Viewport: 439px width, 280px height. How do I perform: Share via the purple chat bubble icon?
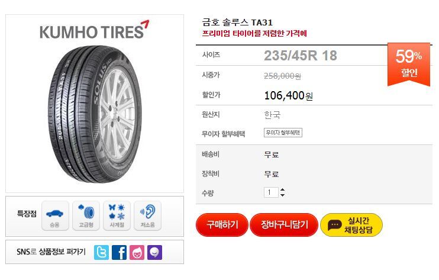pyautogui.click(x=154, y=252)
